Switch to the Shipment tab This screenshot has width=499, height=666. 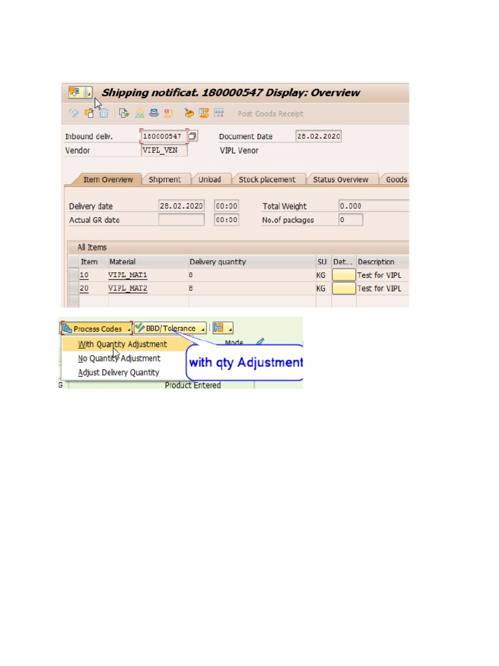164,180
